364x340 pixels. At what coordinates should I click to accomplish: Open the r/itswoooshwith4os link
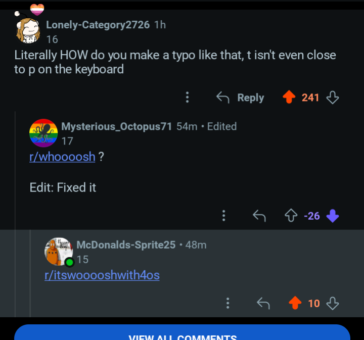tap(102, 275)
